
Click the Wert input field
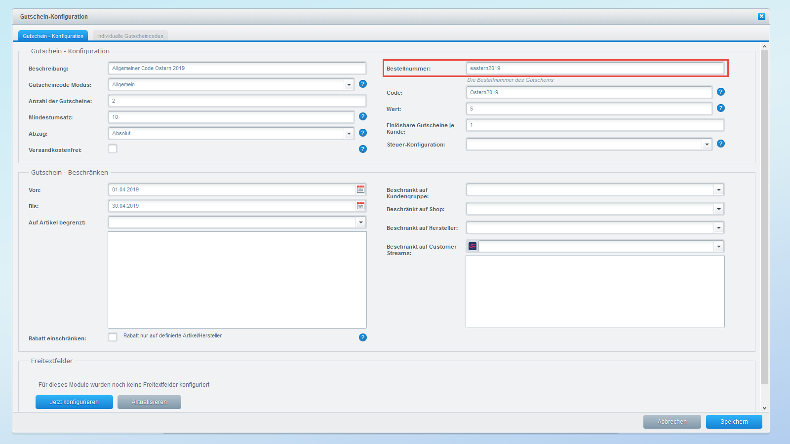coord(589,109)
